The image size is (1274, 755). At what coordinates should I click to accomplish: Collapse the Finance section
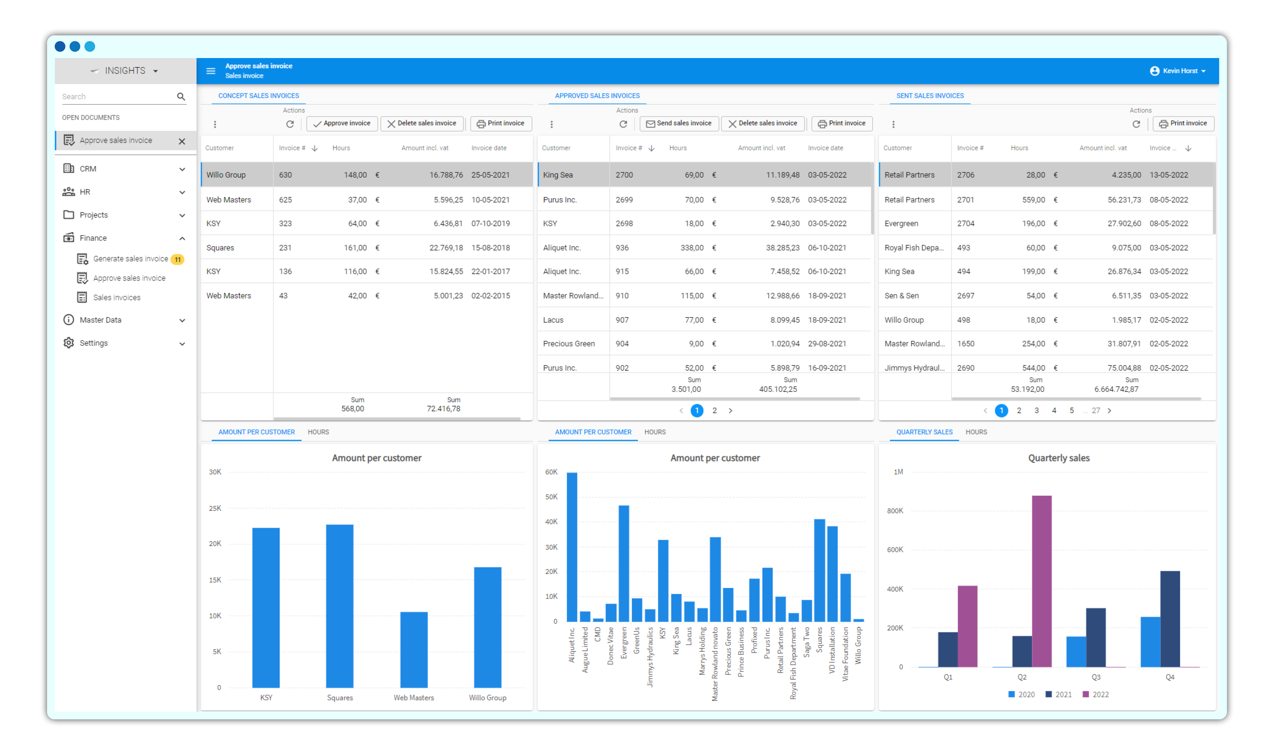(x=182, y=238)
